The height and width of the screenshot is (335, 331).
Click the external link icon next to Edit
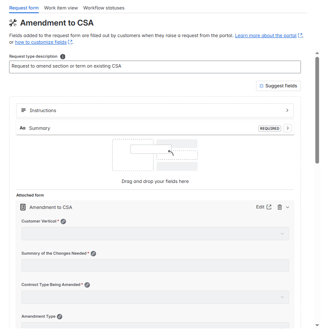click(x=270, y=207)
